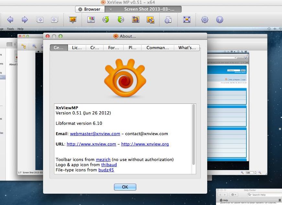
Task: Open the Help menu in viewed image
Action: [x=20, y=29]
